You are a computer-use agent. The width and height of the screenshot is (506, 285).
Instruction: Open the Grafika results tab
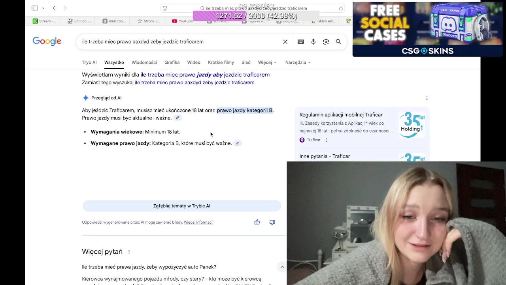coord(172,62)
